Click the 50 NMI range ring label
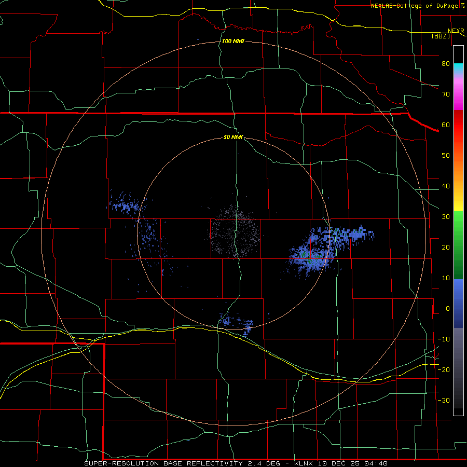The image size is (467, 467). [x=233, y=138]
